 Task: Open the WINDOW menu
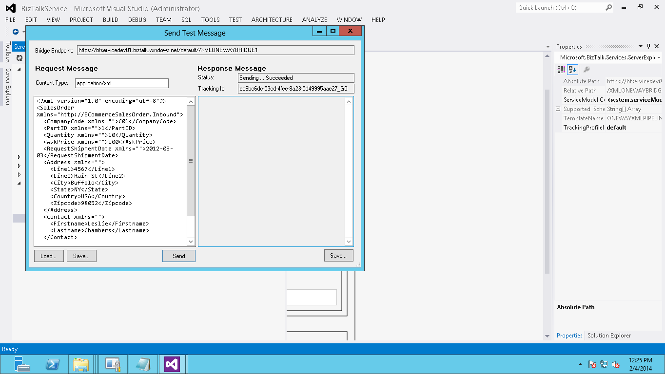[x=350, y=20]
